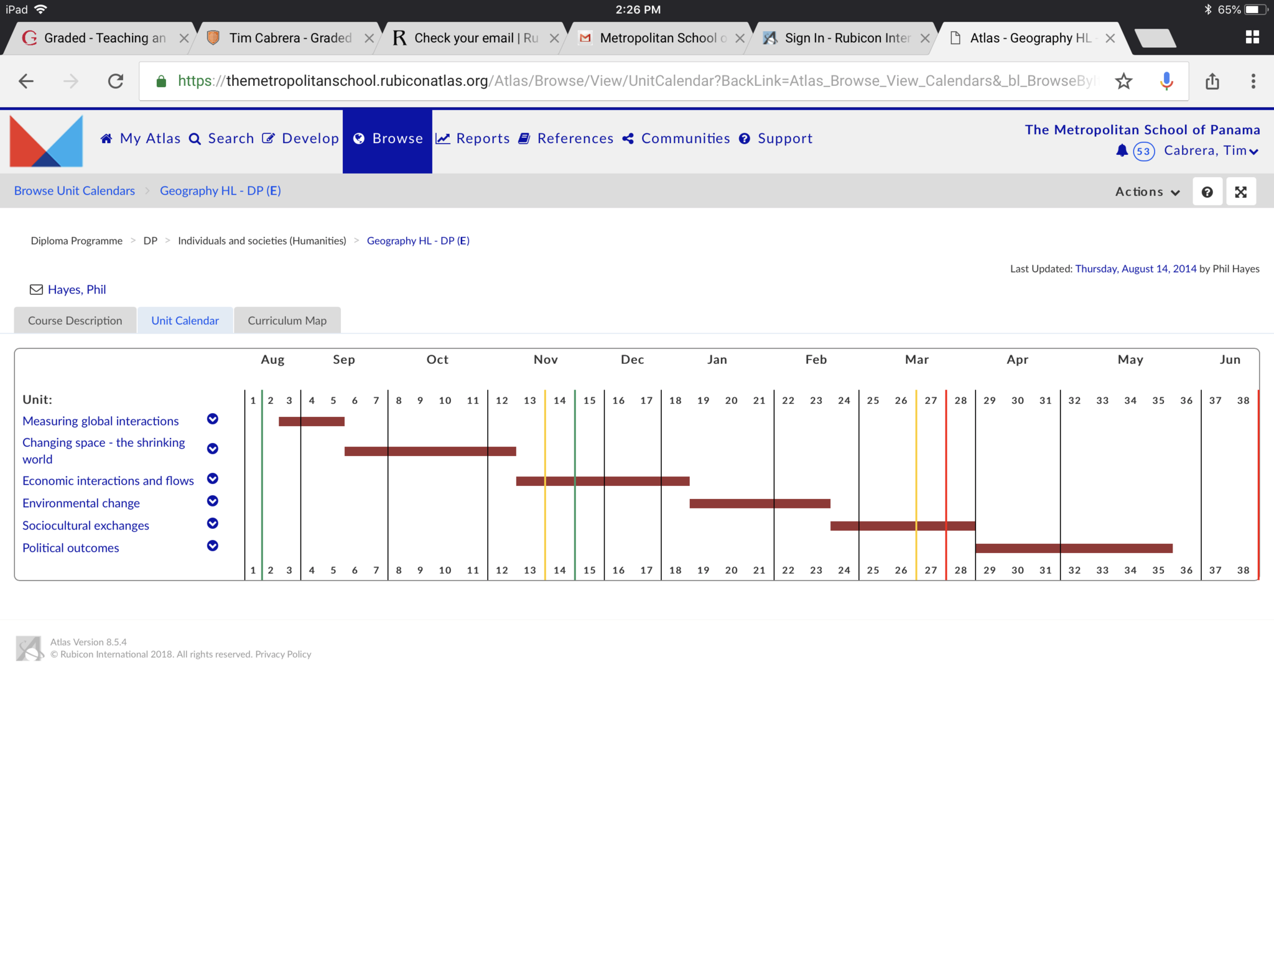1274x955 pixels.
Task: Open the Political outcomes unit link
Action: [71, 548]
